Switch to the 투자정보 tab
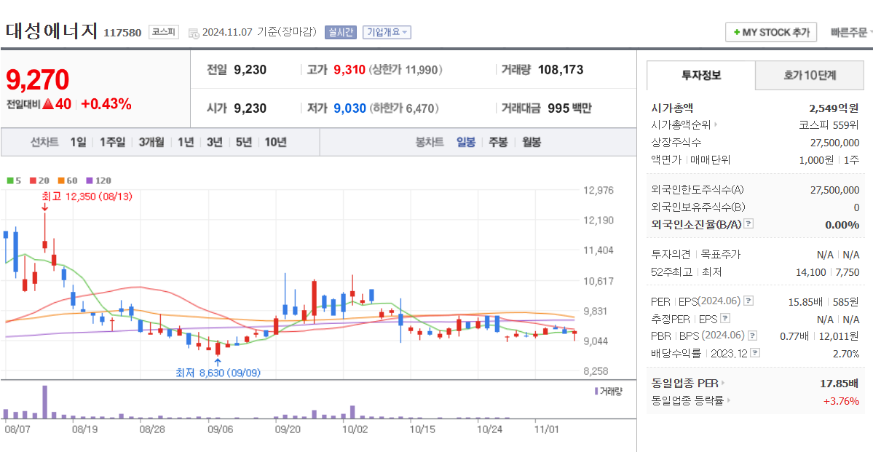The image size is (873, 452). [701, 75]
